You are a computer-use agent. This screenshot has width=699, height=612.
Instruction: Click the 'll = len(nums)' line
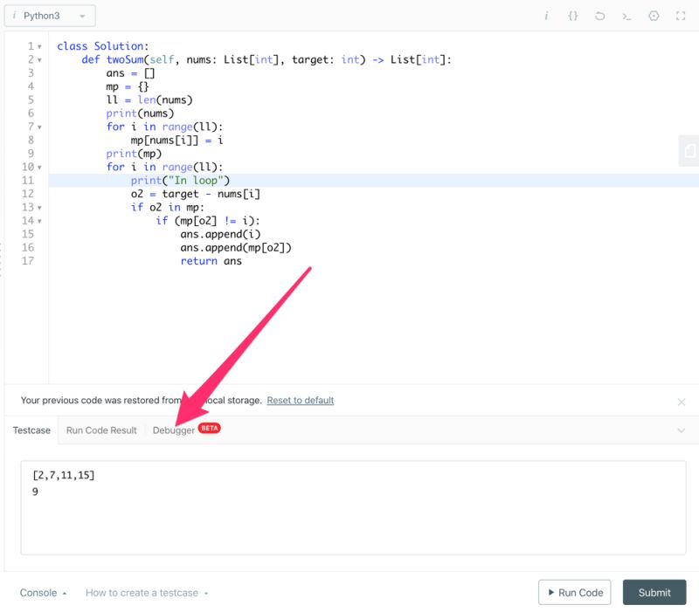coord(149,100)
